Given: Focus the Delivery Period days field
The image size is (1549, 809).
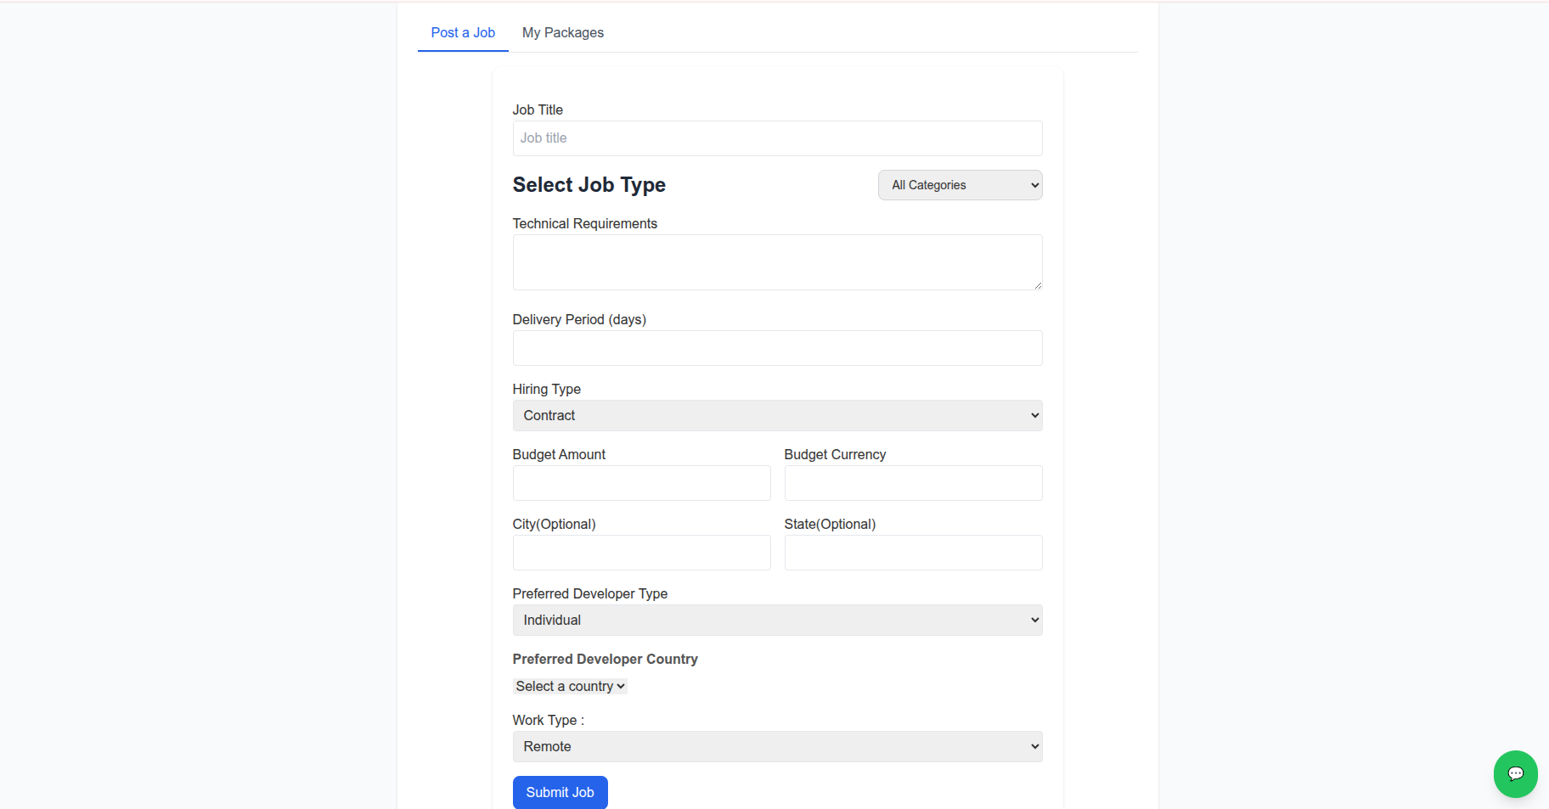Looking at the screenshot, I should click(x=776, y=348).
